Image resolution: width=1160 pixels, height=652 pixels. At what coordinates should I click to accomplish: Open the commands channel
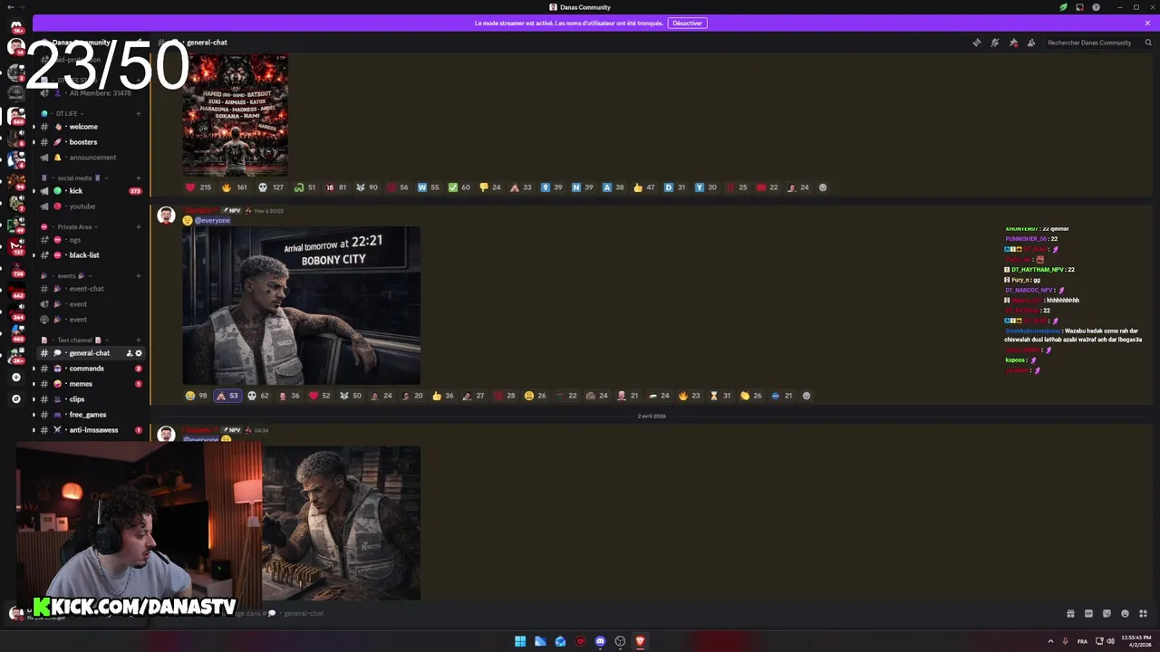tap(87, 369)
